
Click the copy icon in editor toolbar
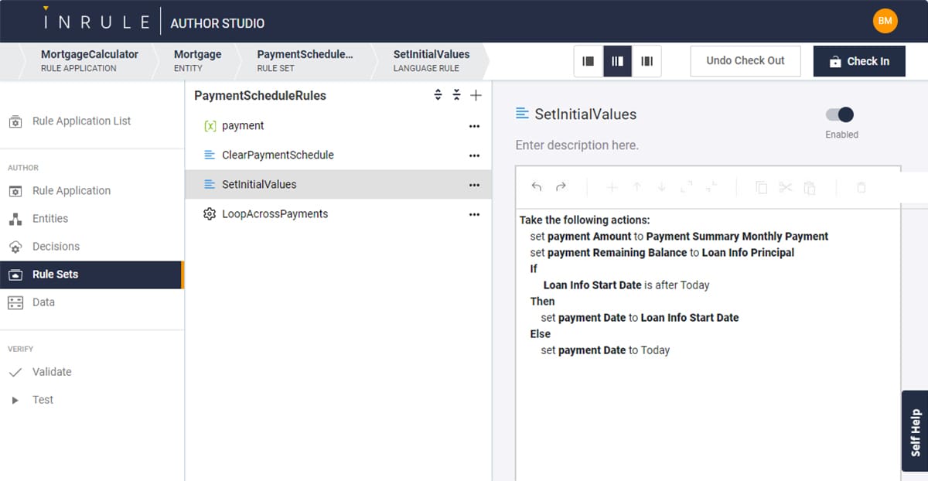[761, 187]
